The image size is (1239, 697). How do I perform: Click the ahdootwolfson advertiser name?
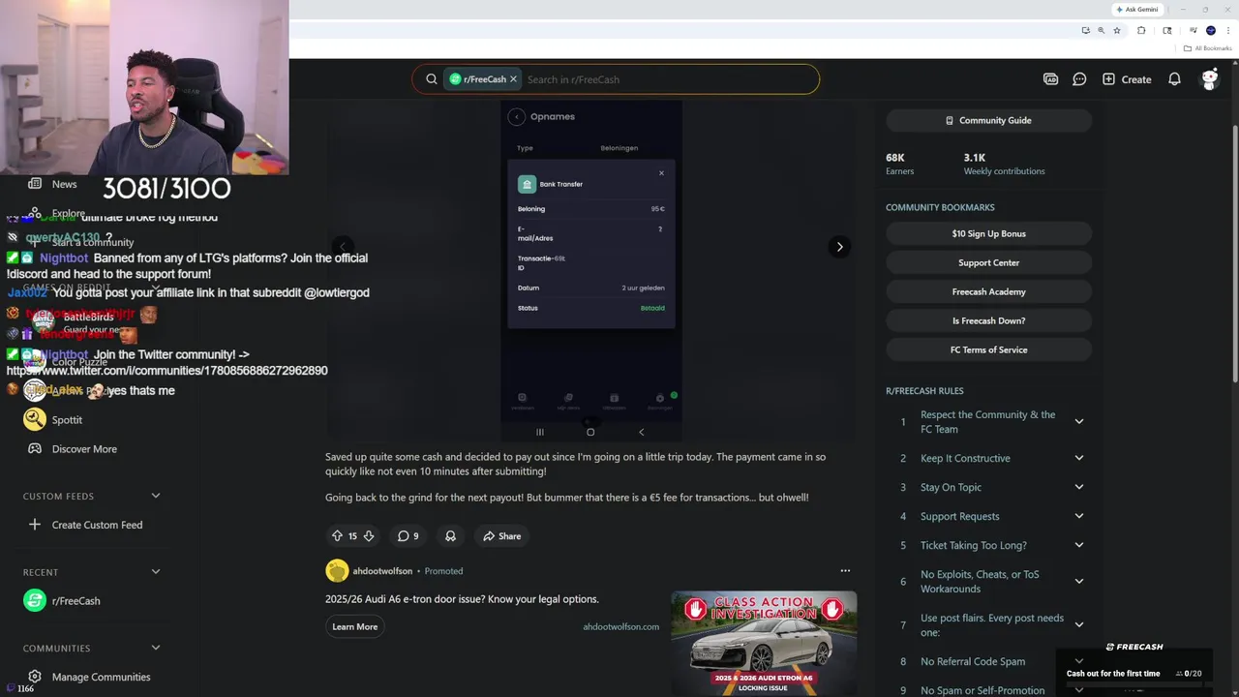pyautogui.click(x=382, y=571)
